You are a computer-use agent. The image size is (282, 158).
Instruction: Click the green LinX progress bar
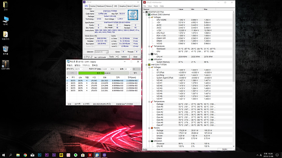point(103,73)
